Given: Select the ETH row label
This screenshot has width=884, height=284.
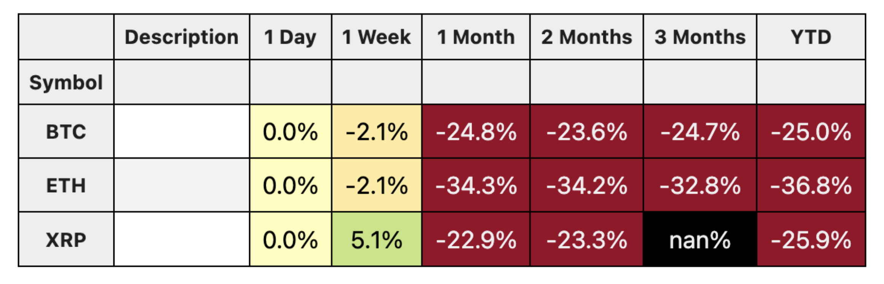Looking at the screenshot, I should [66, 185].
